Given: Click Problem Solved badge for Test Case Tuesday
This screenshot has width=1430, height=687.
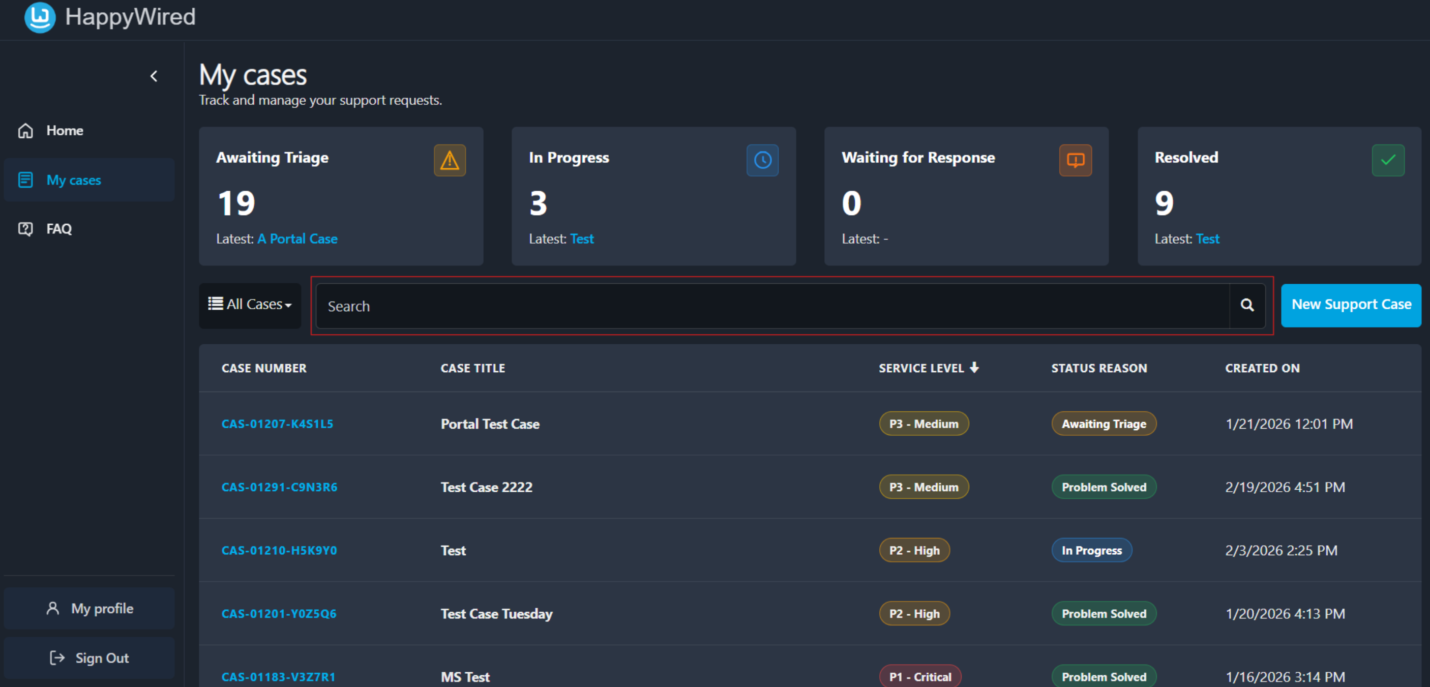Looking at the screenshot, I should tap(1104, 614).
